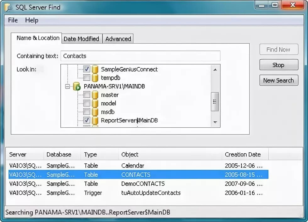The width and height of the screenshot is (308, 222).
Task: Click the Trigger type cell
Action: [x=93, y=193]
